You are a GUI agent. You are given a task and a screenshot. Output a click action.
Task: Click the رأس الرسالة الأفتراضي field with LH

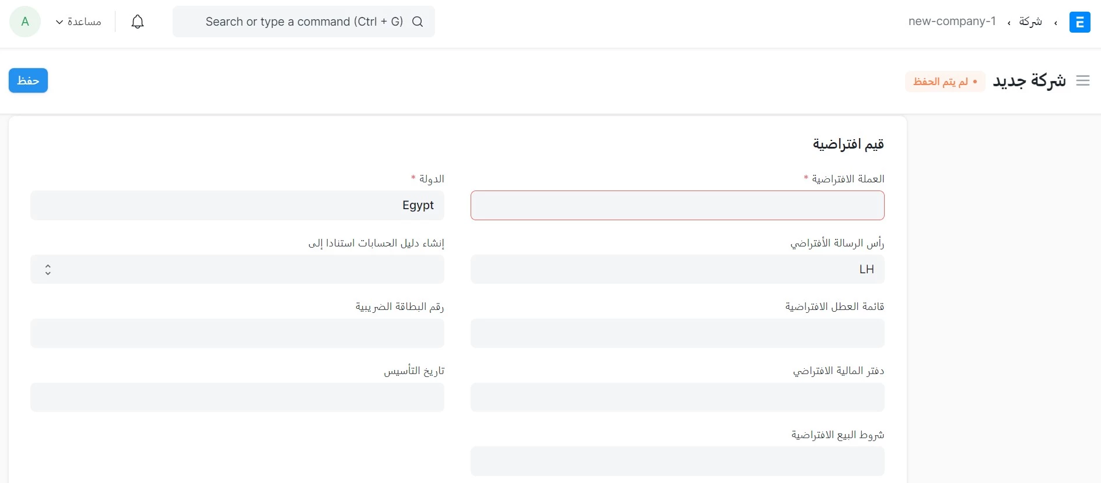point(678,269)
